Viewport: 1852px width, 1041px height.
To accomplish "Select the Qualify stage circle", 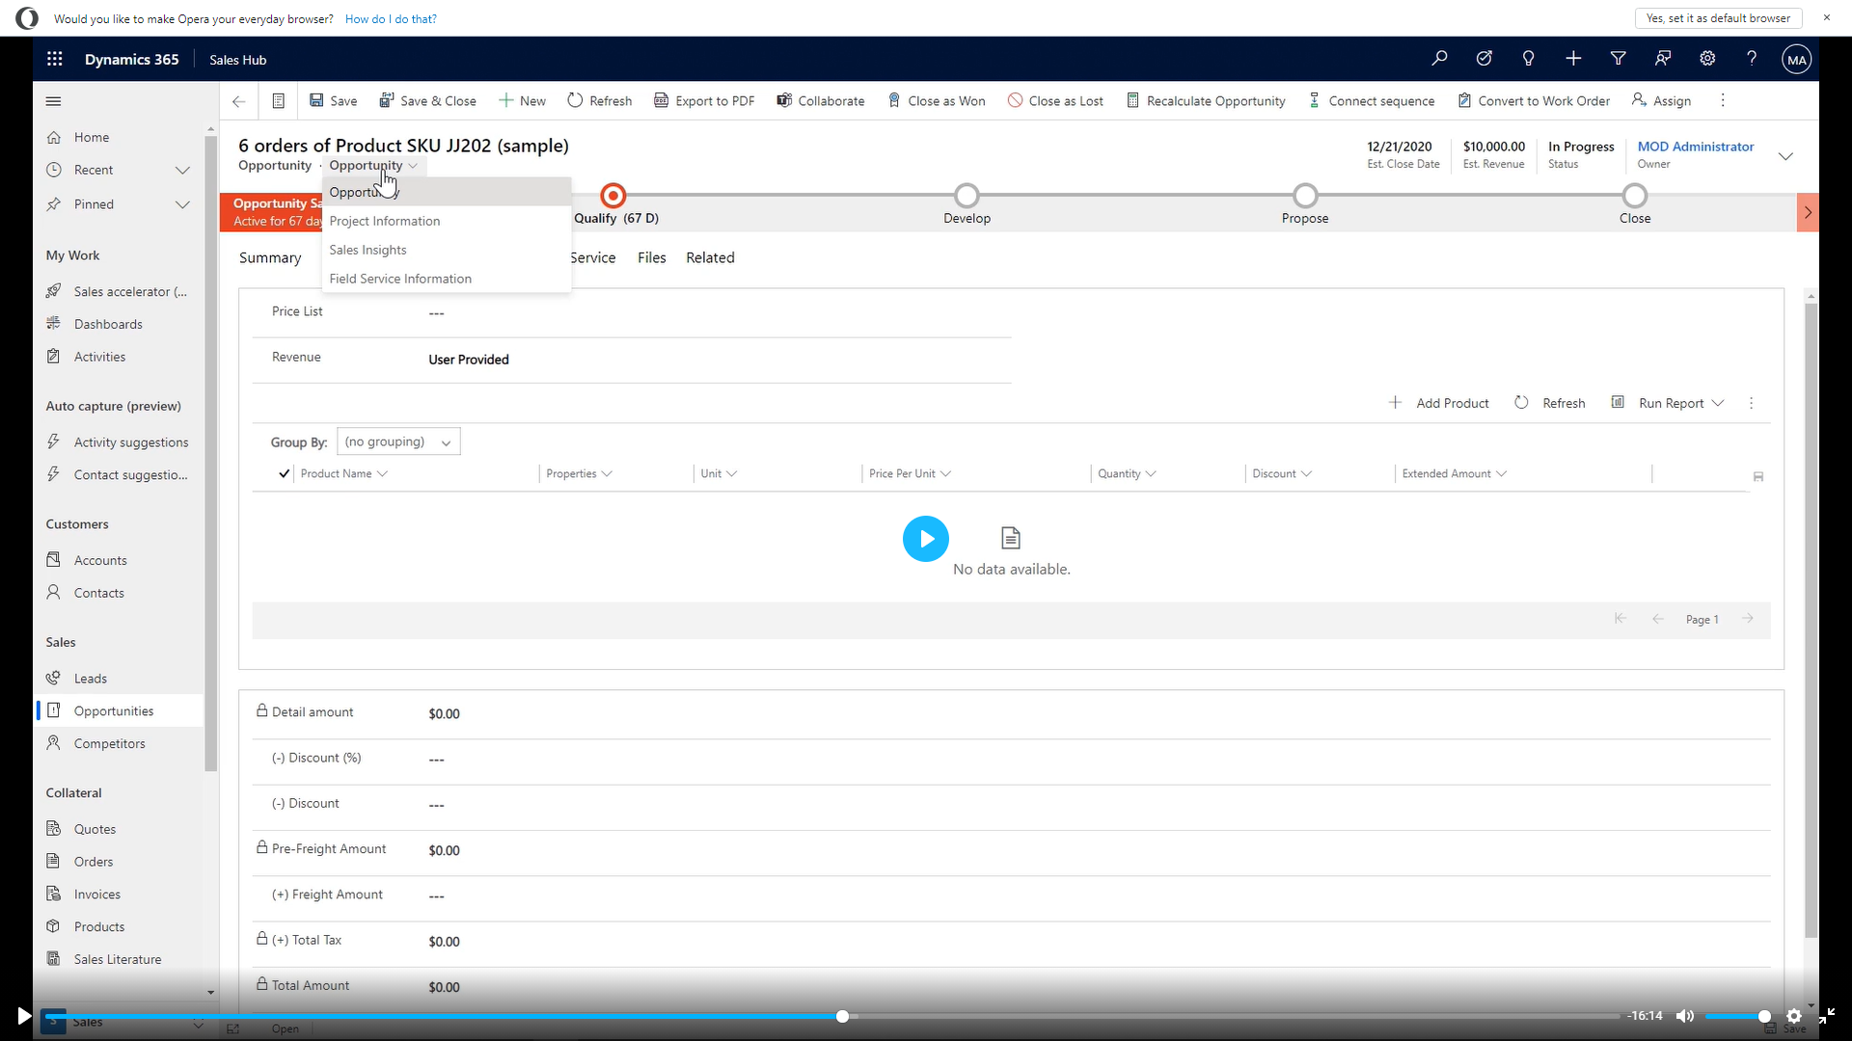I will (613, 196).
